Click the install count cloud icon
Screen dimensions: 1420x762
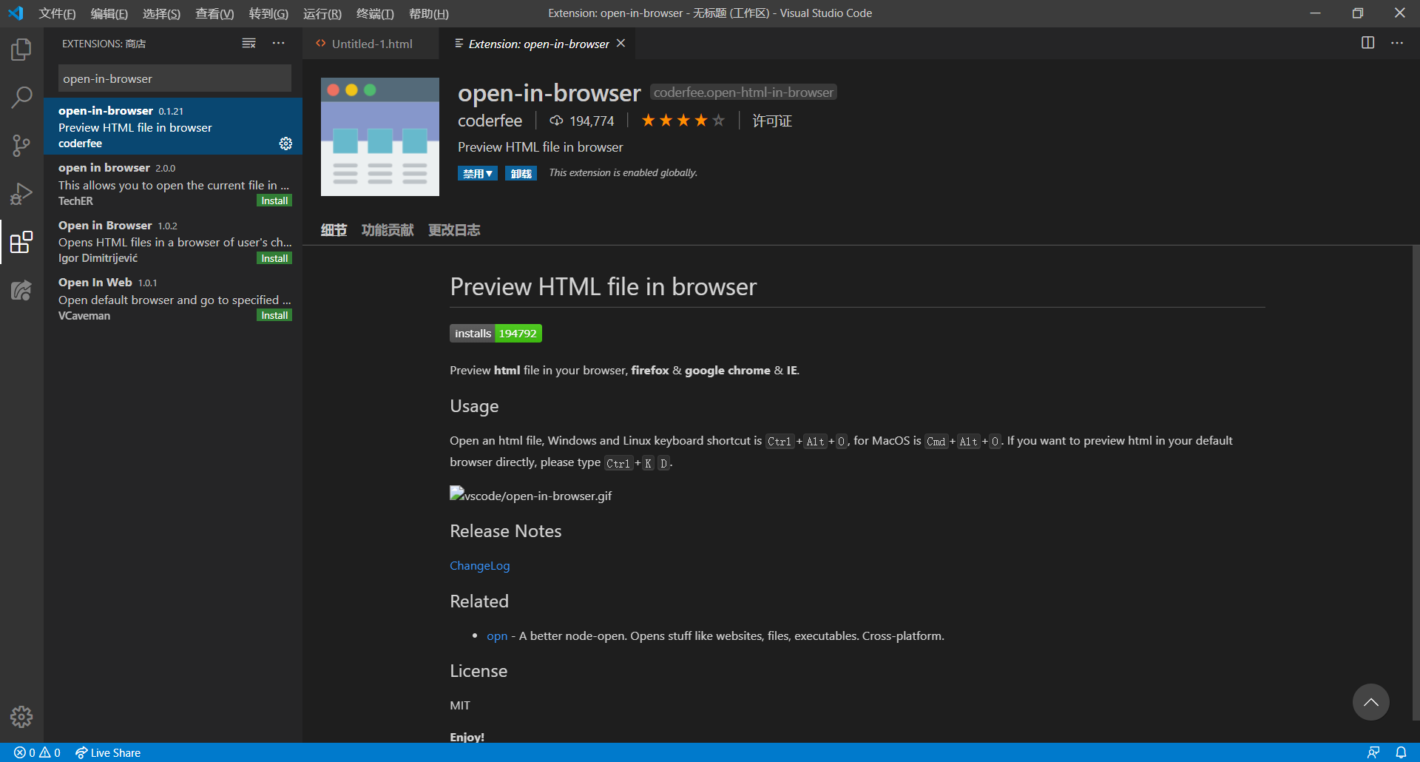[556, 121]
